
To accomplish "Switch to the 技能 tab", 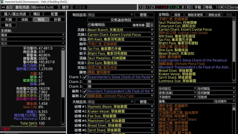I will (25, 20).
